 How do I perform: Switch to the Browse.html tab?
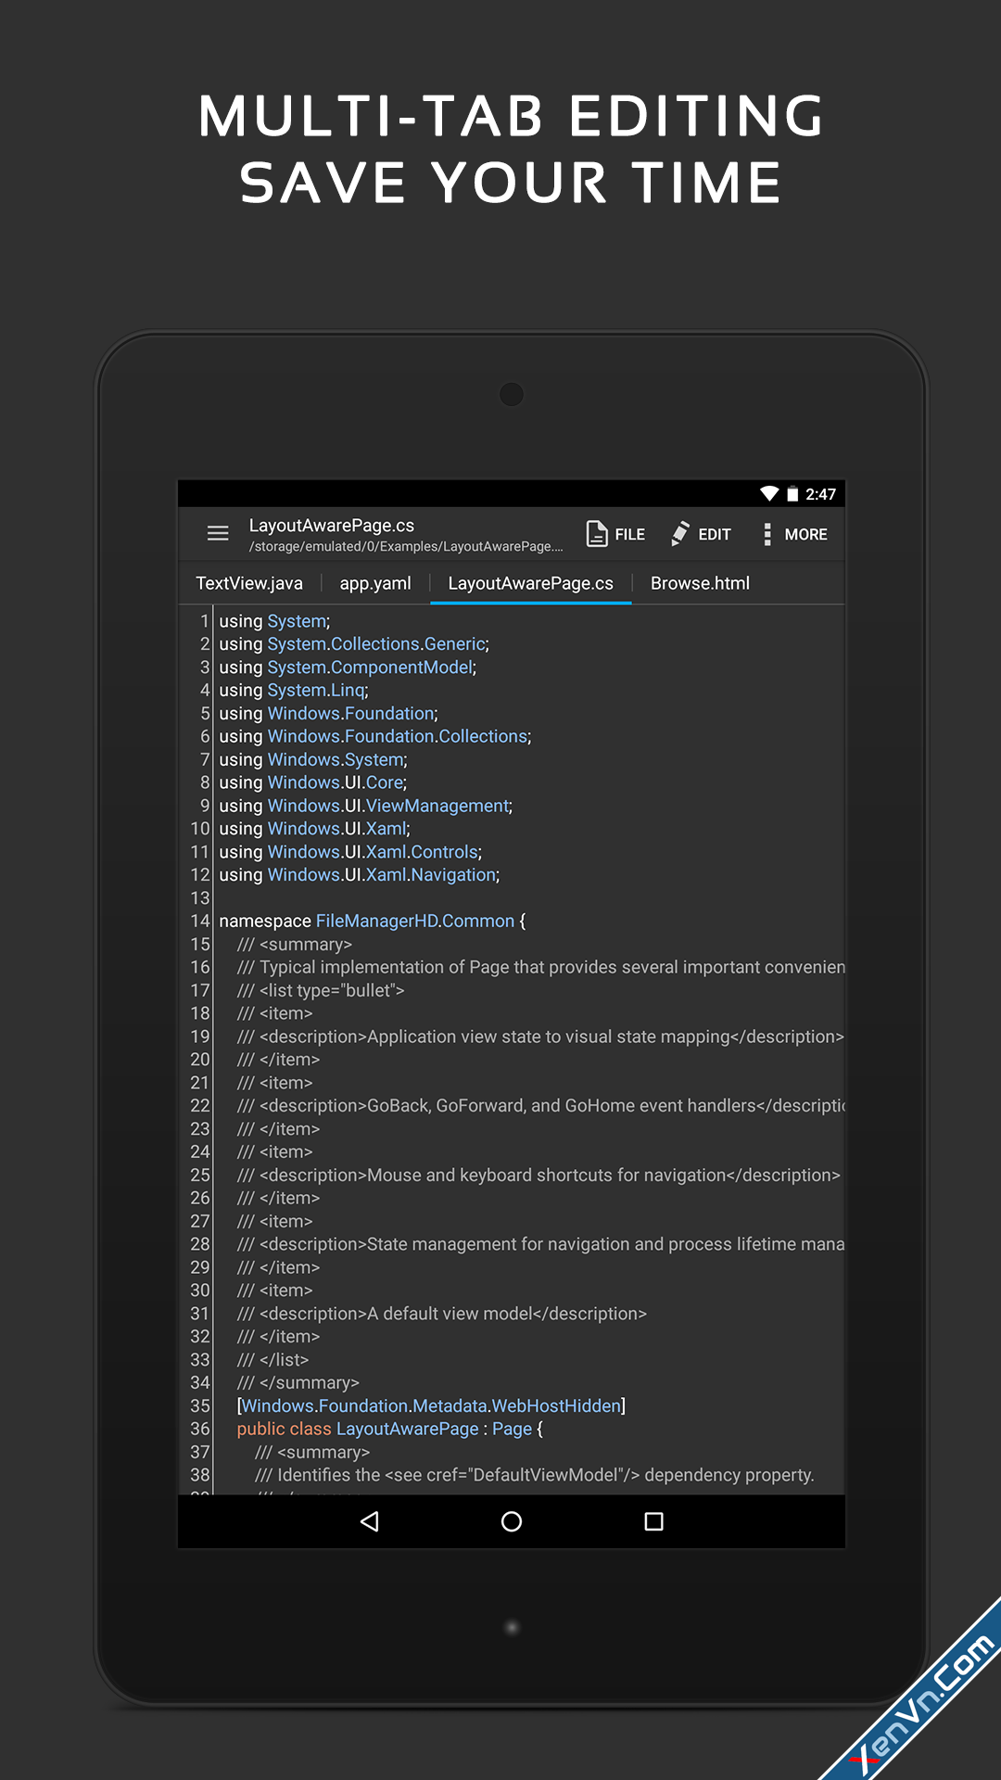(700, 583)
